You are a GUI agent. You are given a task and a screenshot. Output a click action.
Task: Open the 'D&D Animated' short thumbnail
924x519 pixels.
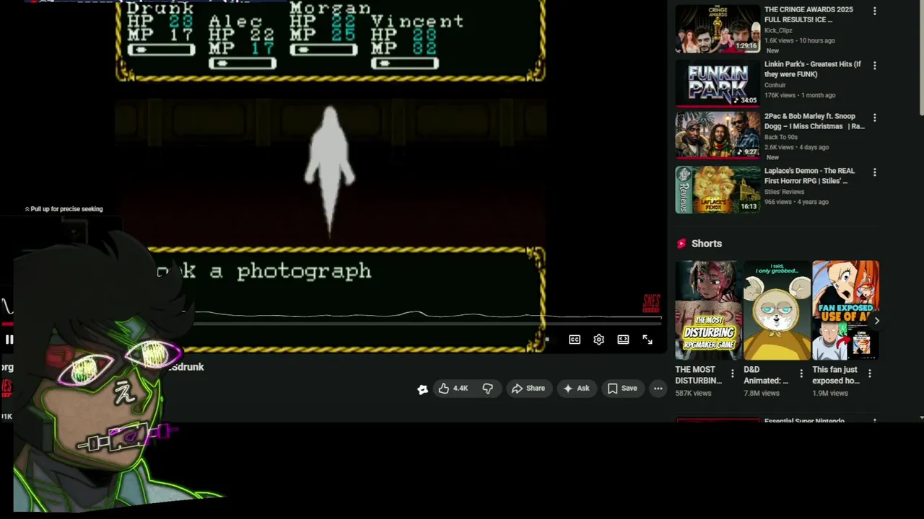[777, 310]
